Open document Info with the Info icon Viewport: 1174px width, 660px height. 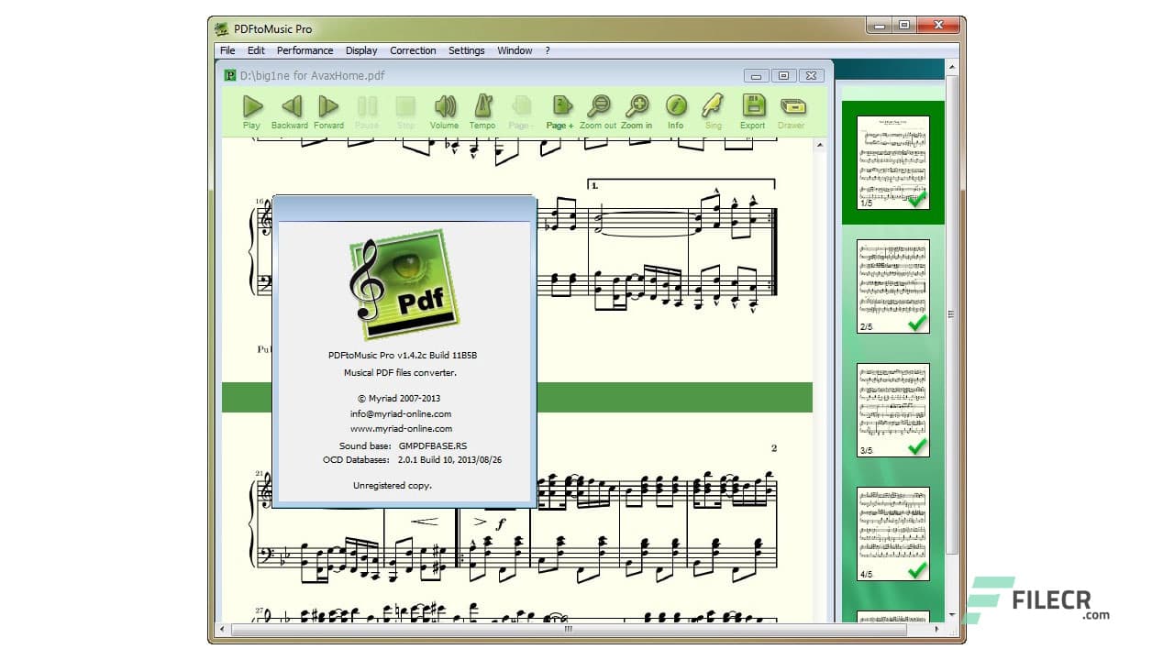coord(675,107)
